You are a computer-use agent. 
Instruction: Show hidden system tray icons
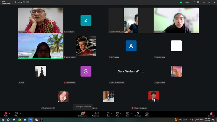click(190, 120)
